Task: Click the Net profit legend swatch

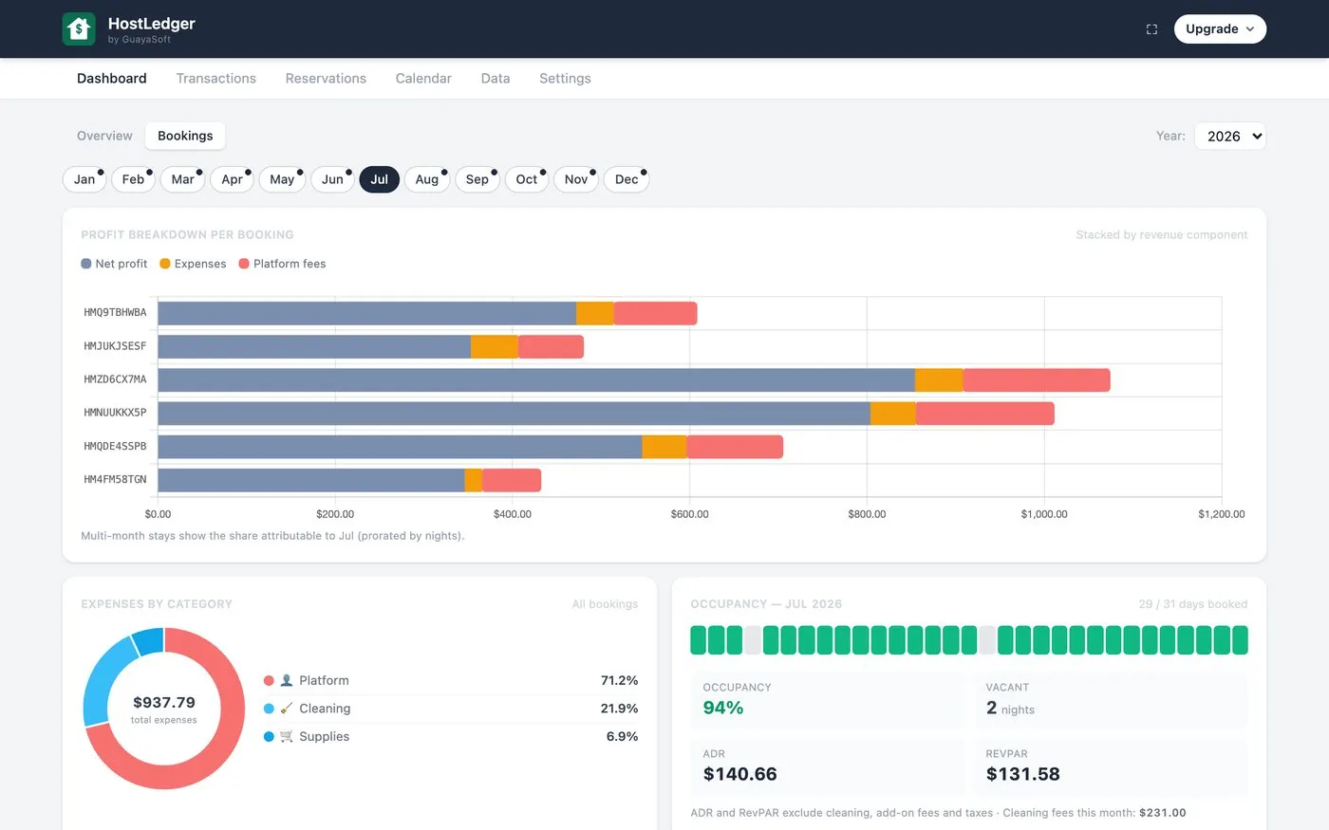Action: pyautogui.click(x=86, y=264)
